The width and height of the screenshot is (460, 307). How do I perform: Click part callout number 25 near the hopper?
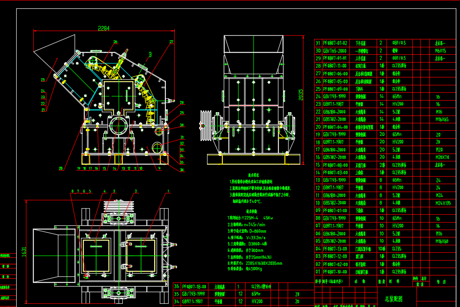pos(43,79)
